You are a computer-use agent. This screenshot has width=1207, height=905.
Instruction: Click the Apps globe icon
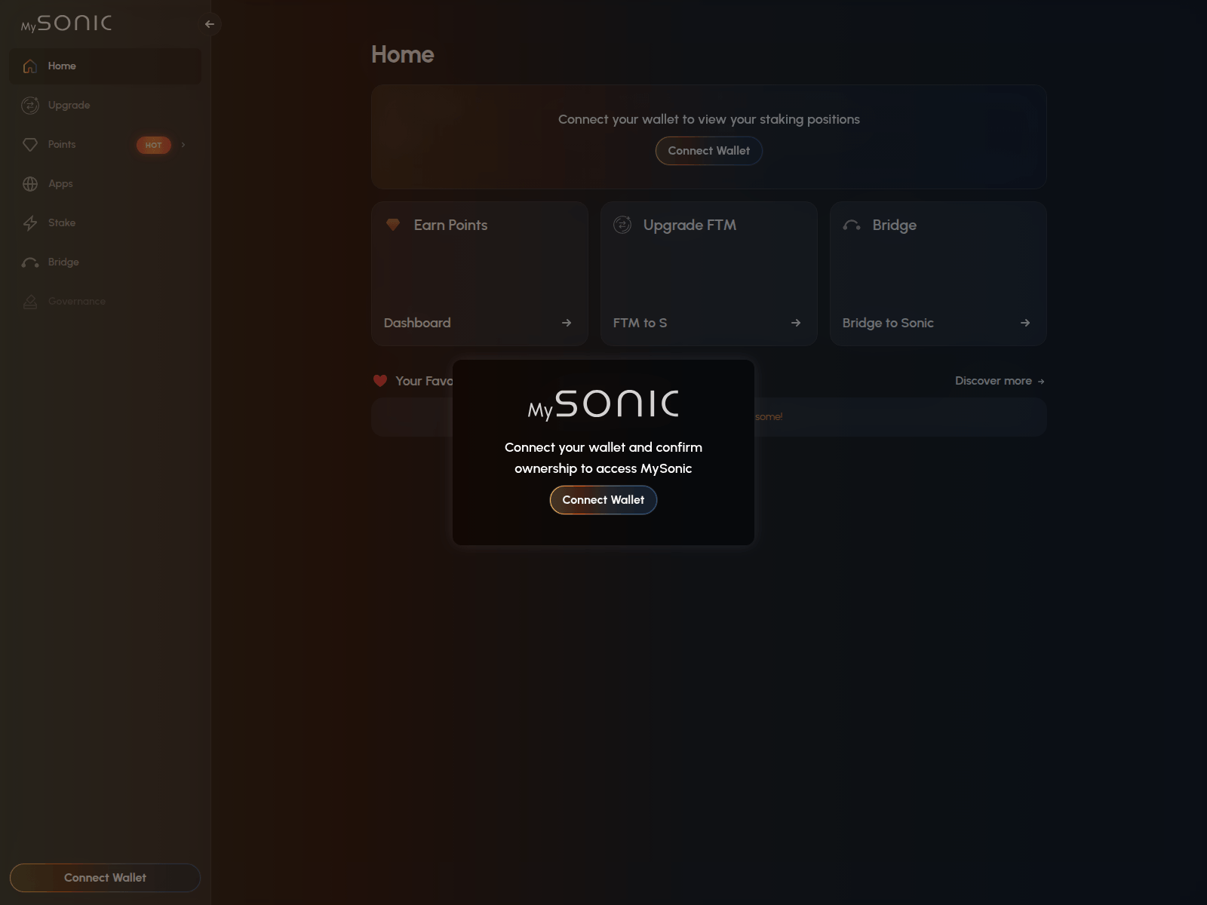pyautogui.click(x=30, y=183)
